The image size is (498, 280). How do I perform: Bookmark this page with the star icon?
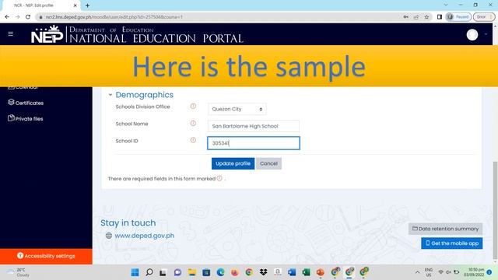[426, 17]
